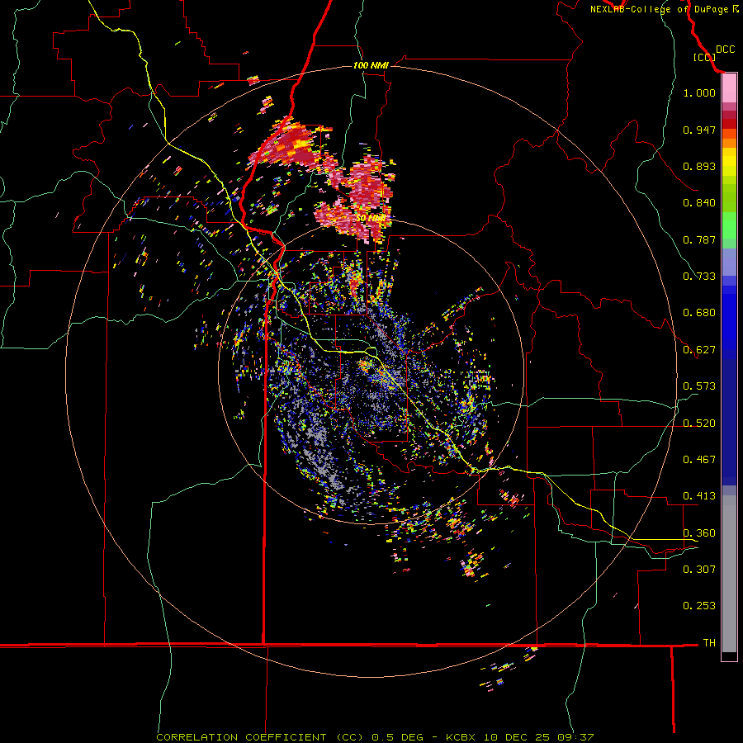Image resolution: width=743 pixels, height=743 pixels.
Task: Select the 0.787 legend value
Action: pyautogui.click(x=699, y=239)
